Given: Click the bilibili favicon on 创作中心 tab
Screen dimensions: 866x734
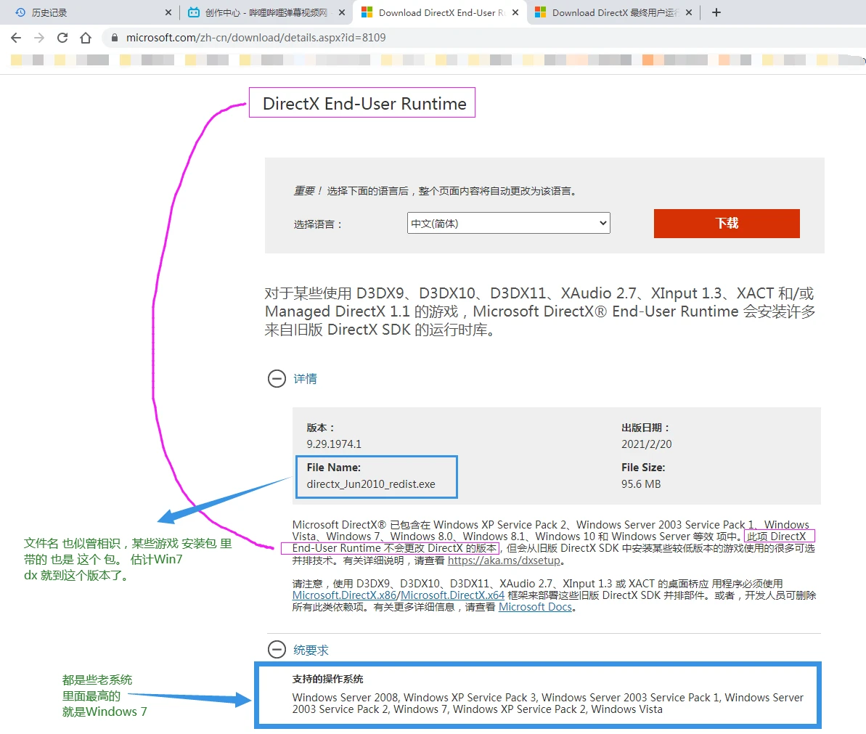Looking at the screenshot, I should (x=193, y=12).
